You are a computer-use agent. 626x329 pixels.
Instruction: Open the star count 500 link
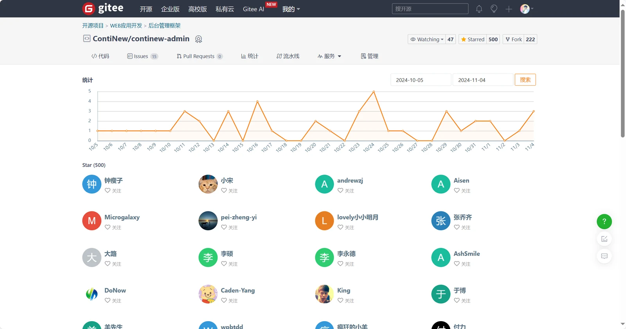click(493, 39)
